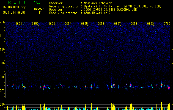Click the strong meteor echo under 0657

tap(113, 86)
